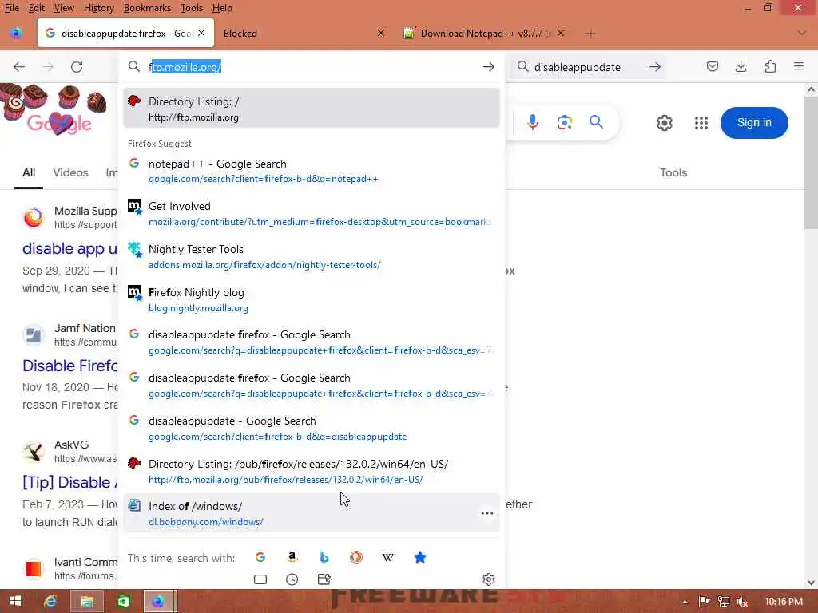
Task: Search this time with DuckDuckGo icon
Action: pyautogui.click(x=355, y=557)
